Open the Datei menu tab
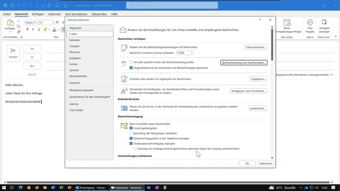The width and height of the screenshot is (340, 191). point(7,14)
